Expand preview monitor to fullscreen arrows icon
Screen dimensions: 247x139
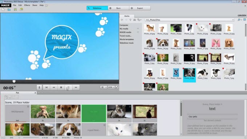[117, 87]
